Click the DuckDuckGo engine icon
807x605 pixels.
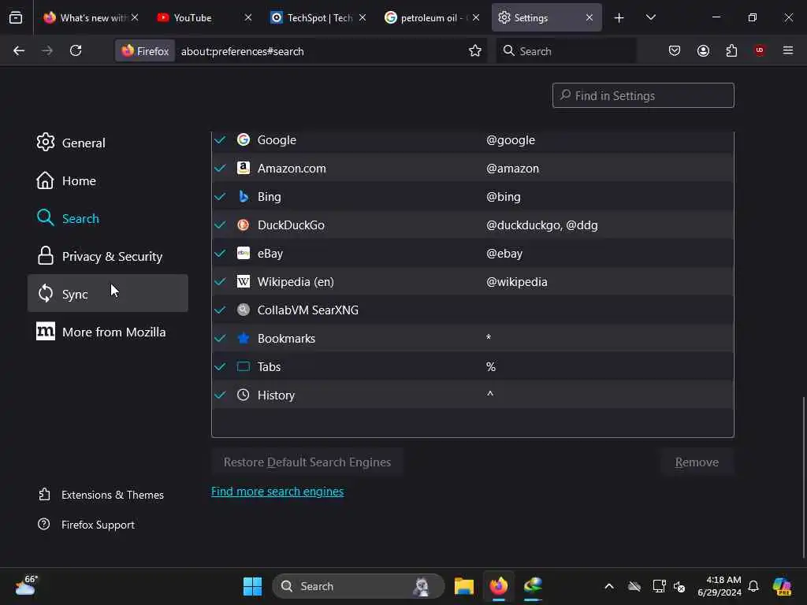243,225
